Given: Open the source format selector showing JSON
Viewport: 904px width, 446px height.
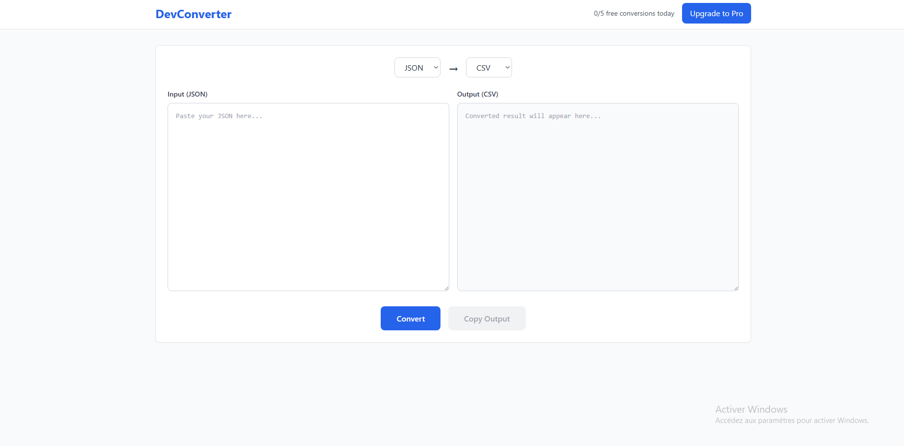Looking at the screenshot, I should click(x=417, y=67).
